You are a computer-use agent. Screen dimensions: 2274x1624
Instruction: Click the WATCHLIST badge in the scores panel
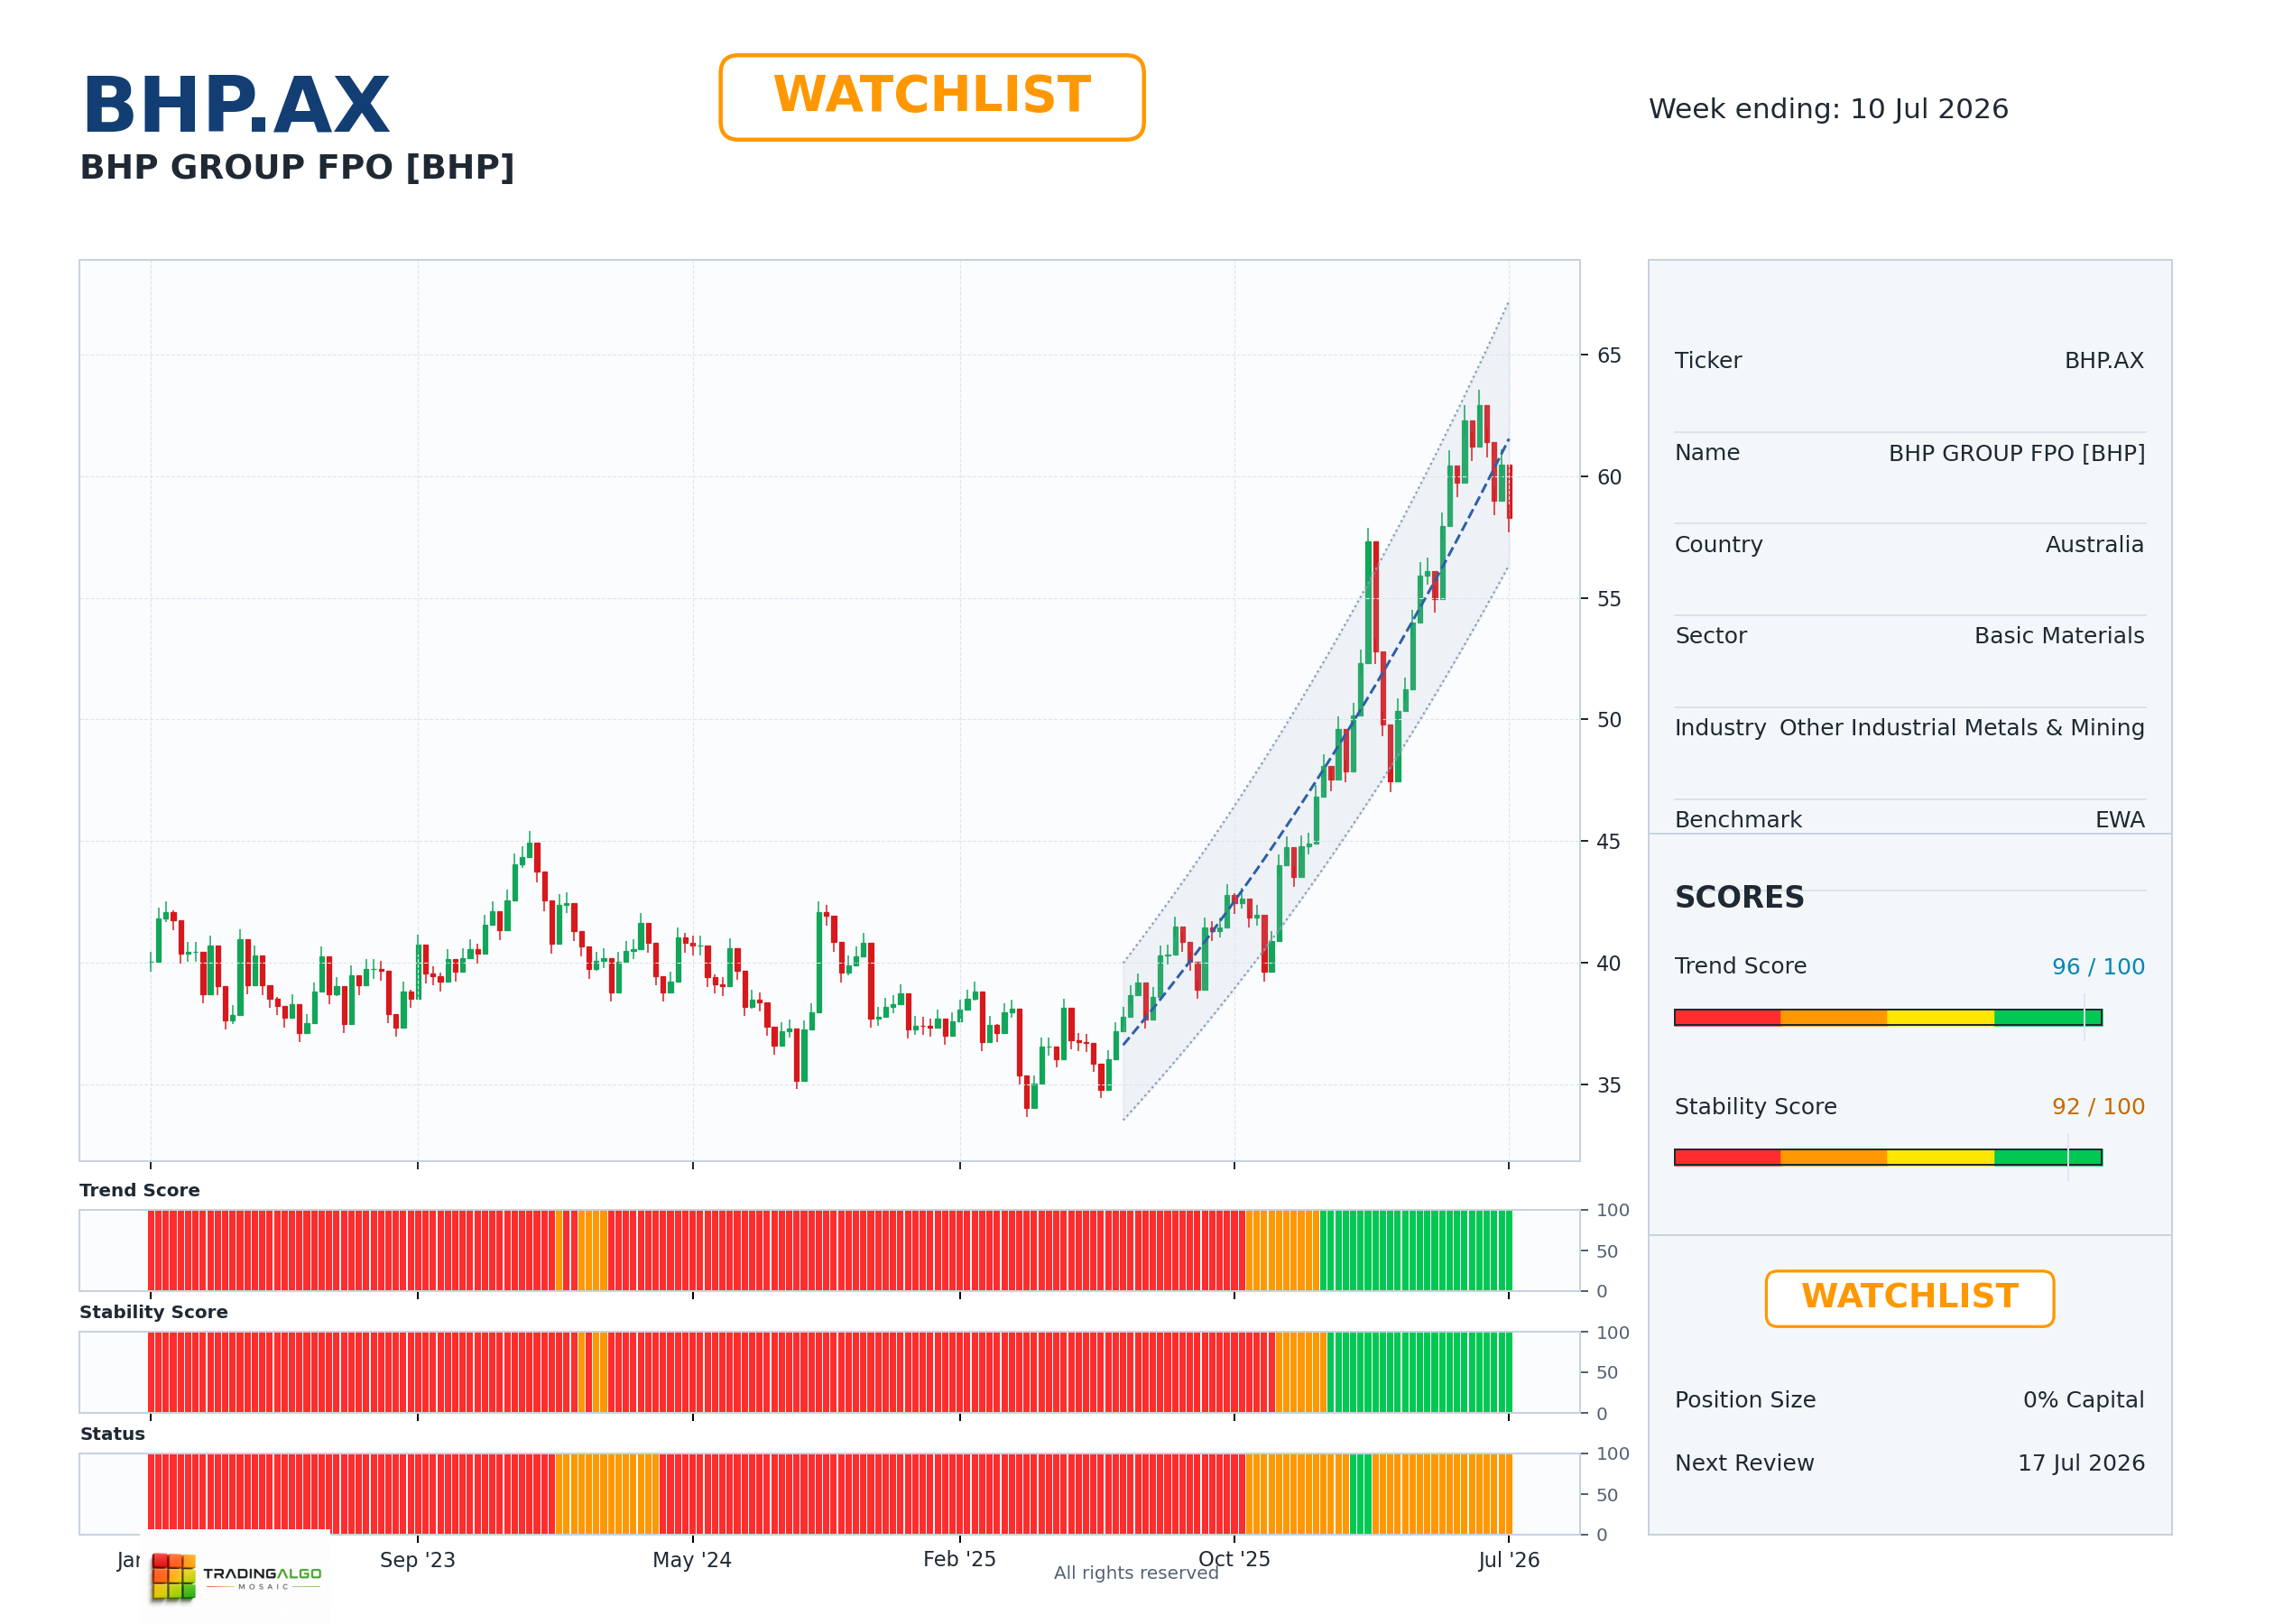1909,1298
